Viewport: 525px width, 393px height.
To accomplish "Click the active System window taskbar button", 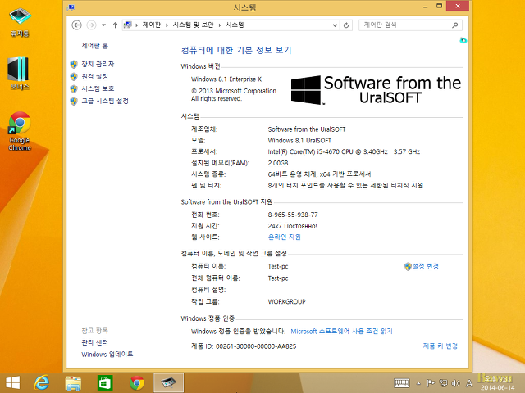I will pyautogui.click(x=169, y=382).
